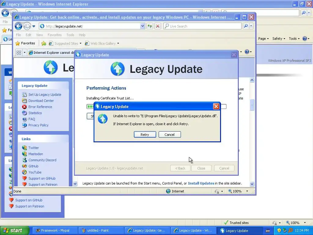This screenshot has width=313, height=235.
Task: Open Tools menu in back IE window
Action: coord(294,39)
